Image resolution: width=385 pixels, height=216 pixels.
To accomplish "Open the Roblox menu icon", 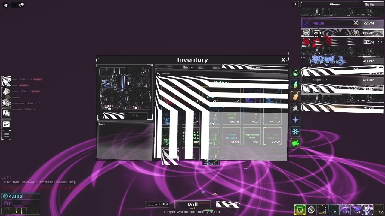I will click(x=6, y=5).
